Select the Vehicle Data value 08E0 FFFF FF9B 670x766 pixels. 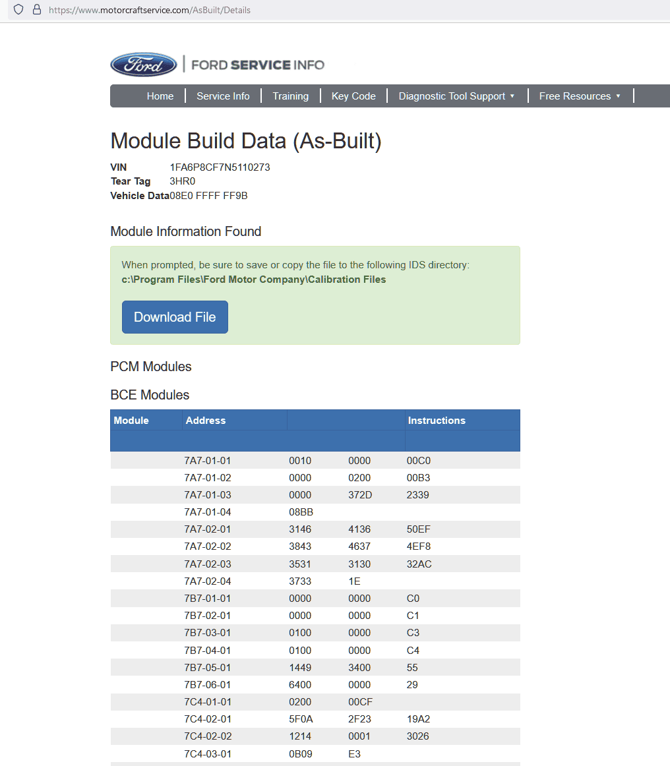(208, 195)
